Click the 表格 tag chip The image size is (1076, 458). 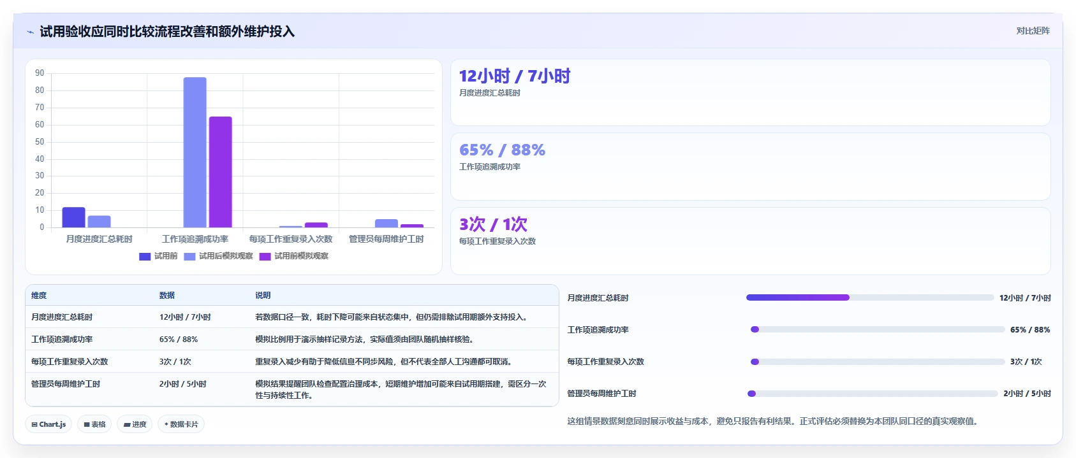coord(94,424)
